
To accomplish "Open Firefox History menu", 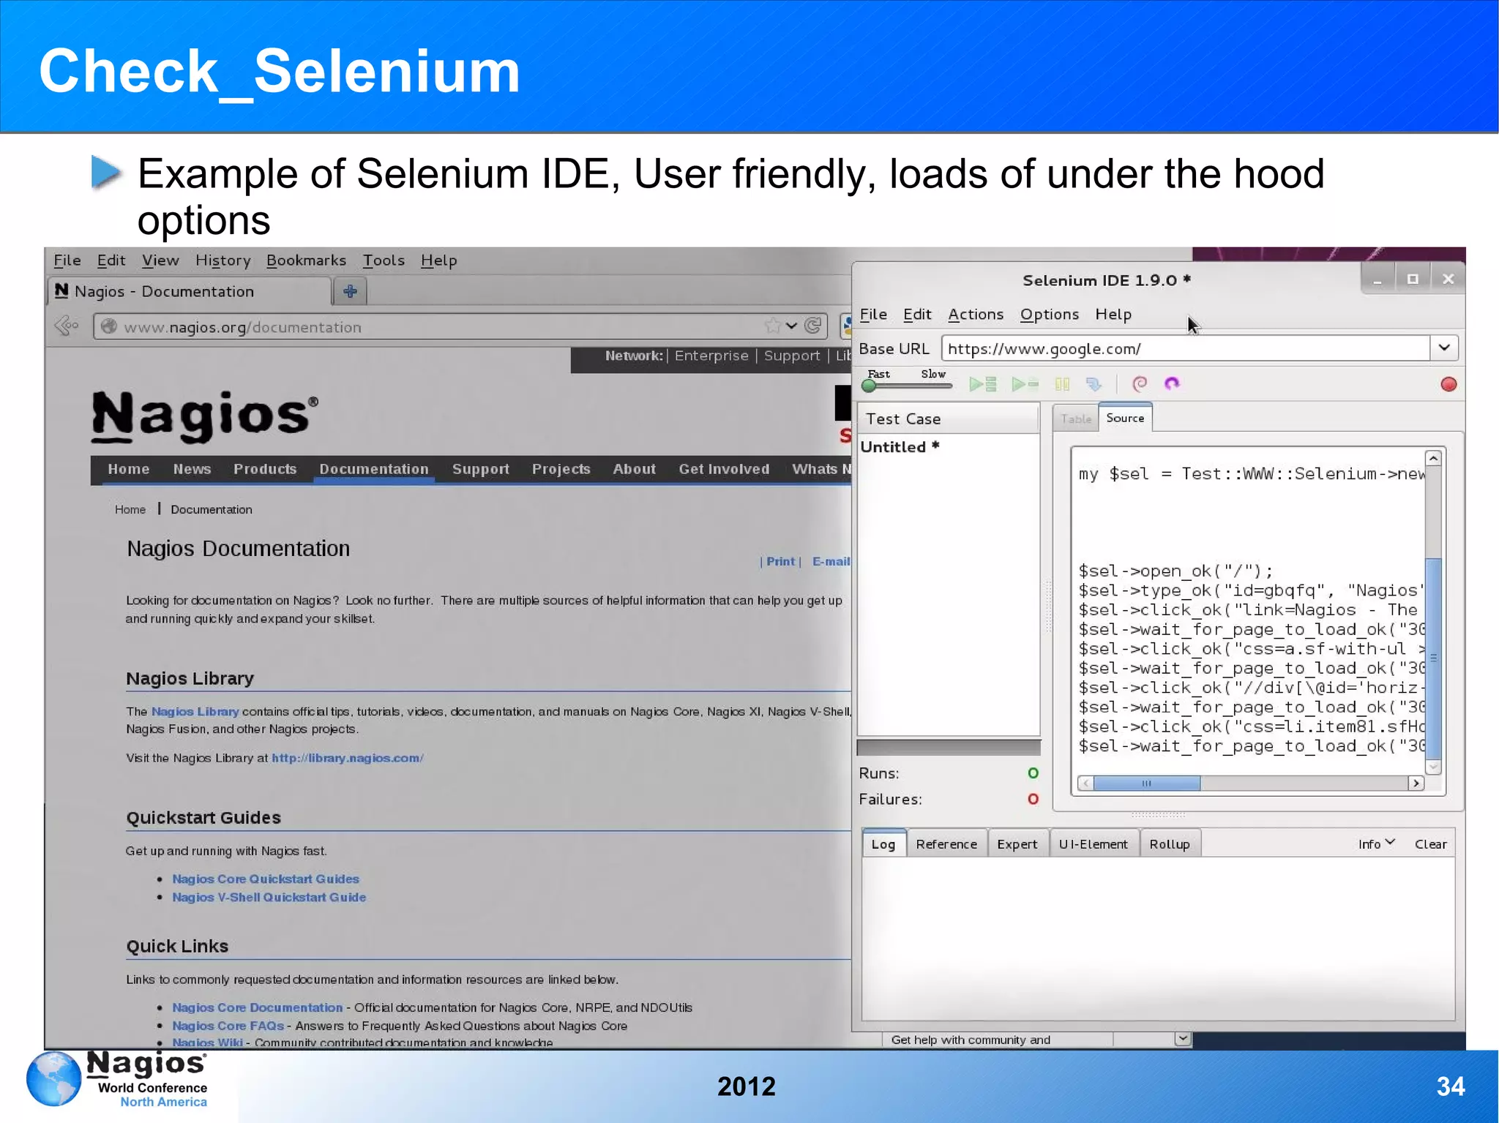I will (223, 260).
